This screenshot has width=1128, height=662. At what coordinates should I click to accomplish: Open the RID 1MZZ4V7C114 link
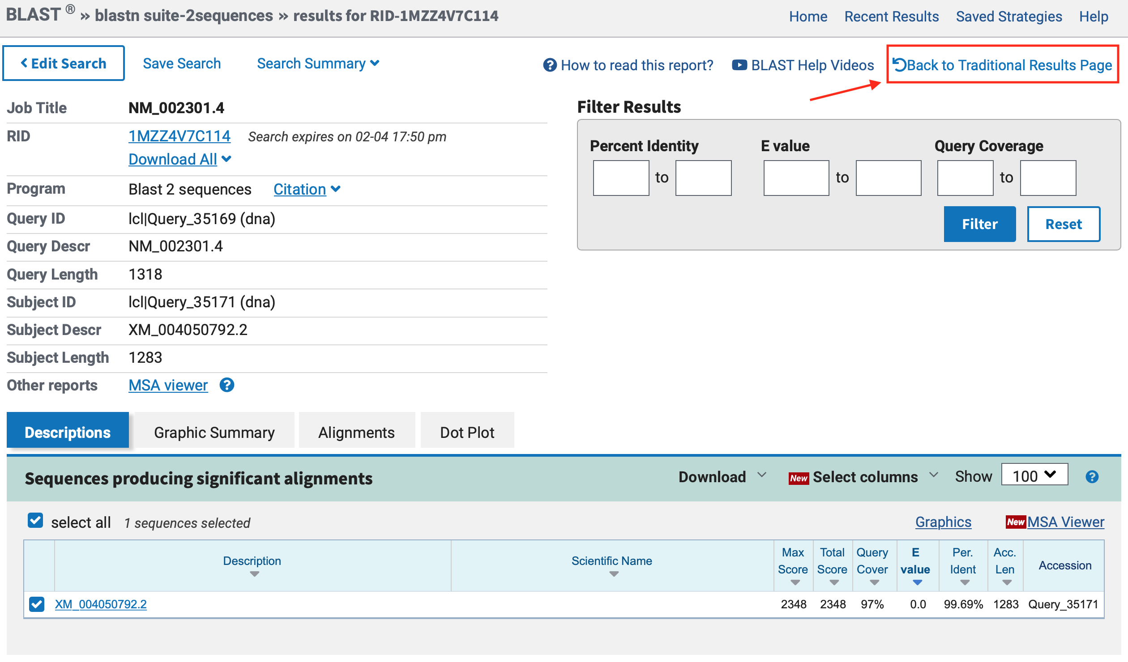[x=179, y=136]
